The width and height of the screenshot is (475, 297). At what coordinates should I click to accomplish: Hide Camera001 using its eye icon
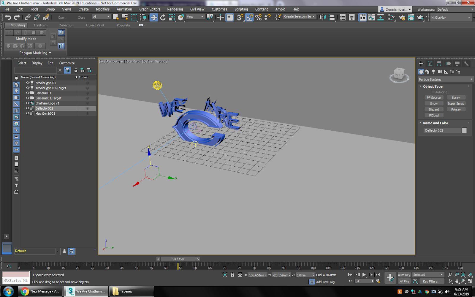[x=28, y=93]
